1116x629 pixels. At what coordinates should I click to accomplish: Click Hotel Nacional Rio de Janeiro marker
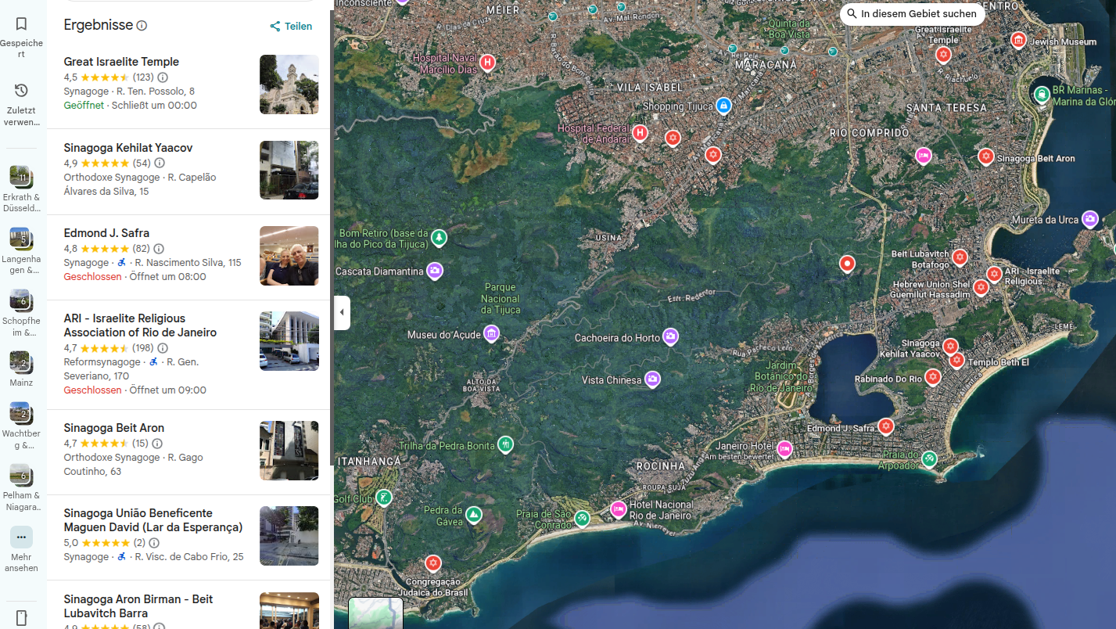tap(619, 509)
